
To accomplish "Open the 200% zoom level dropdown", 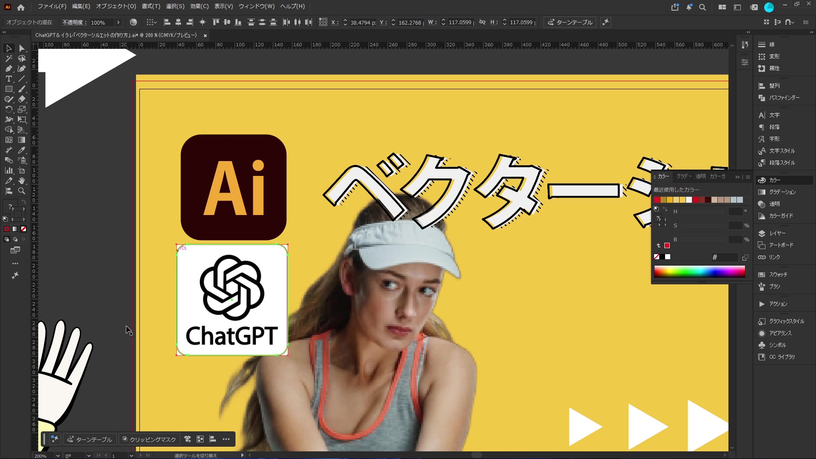I will [x=58, y=456].
